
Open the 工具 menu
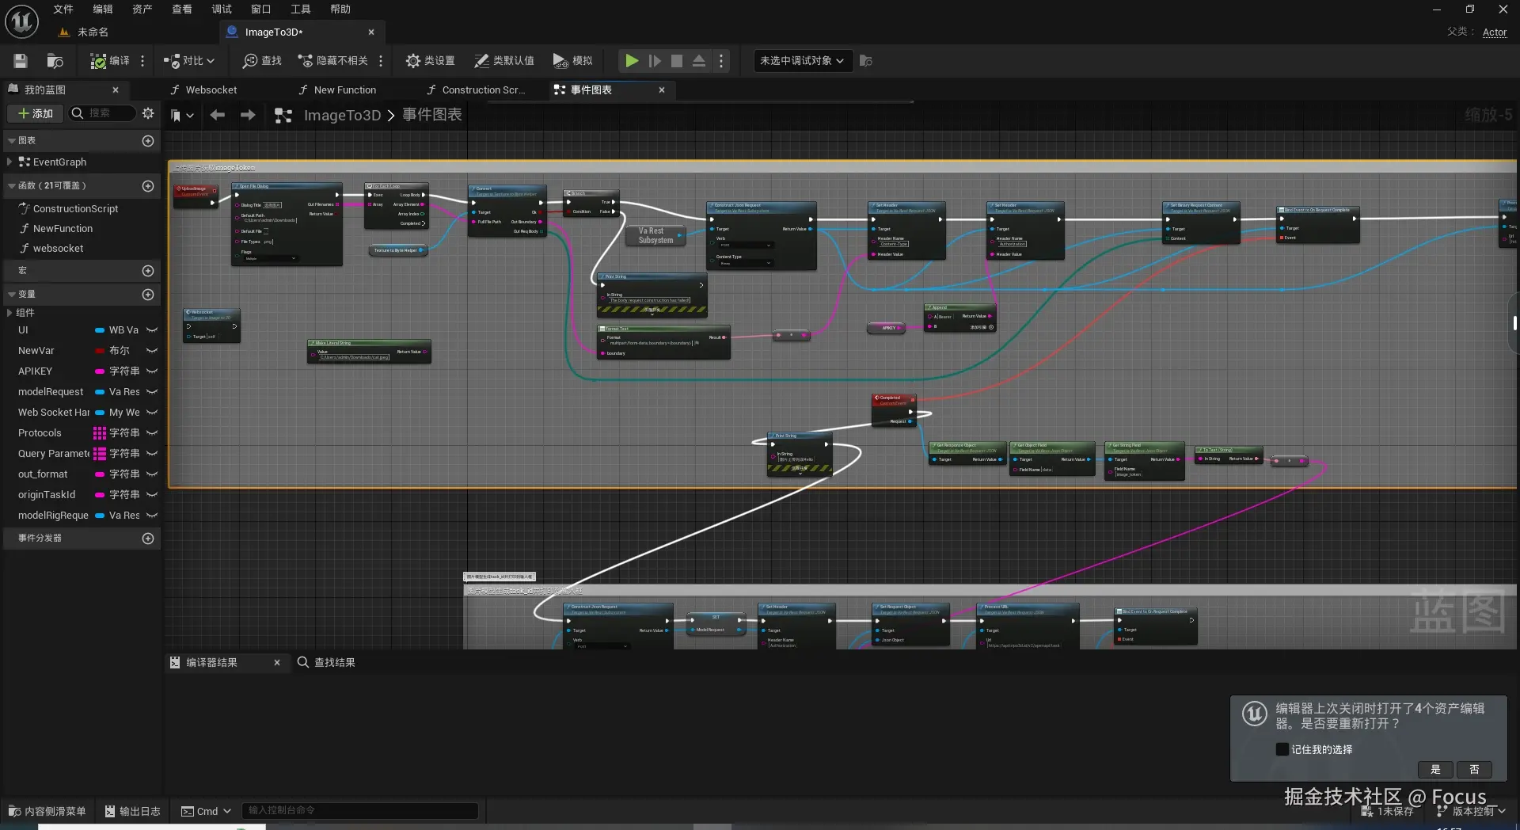coord(300,10)
